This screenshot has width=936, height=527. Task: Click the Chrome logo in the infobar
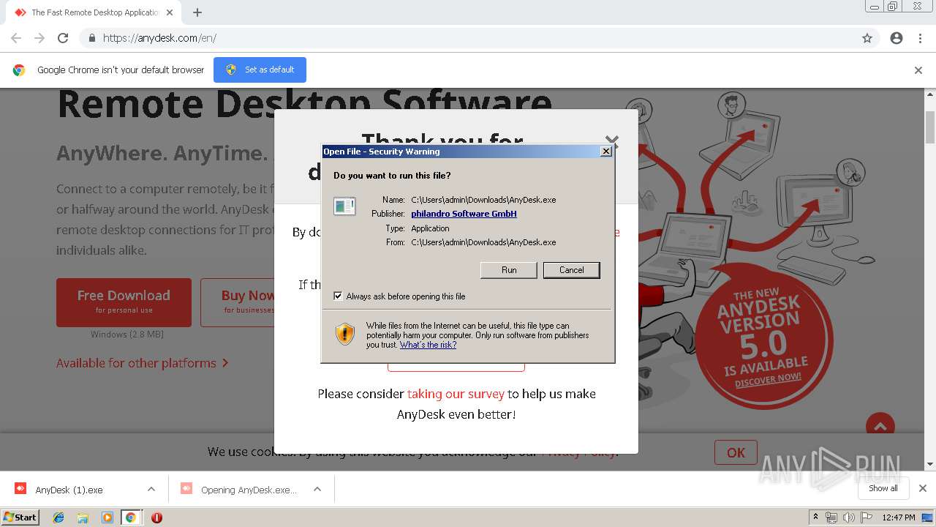click(x=19, y=70)
